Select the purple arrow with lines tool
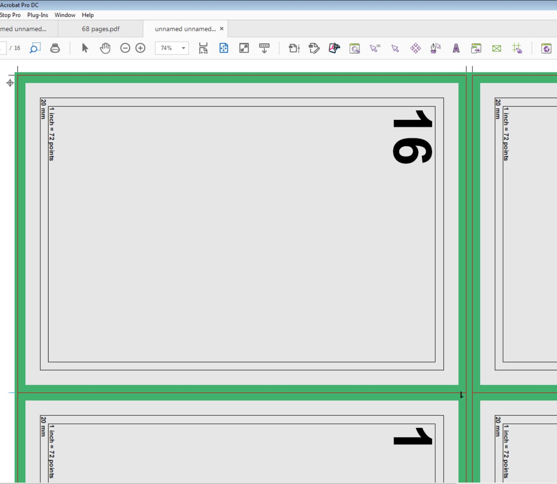 coord(375,48)
